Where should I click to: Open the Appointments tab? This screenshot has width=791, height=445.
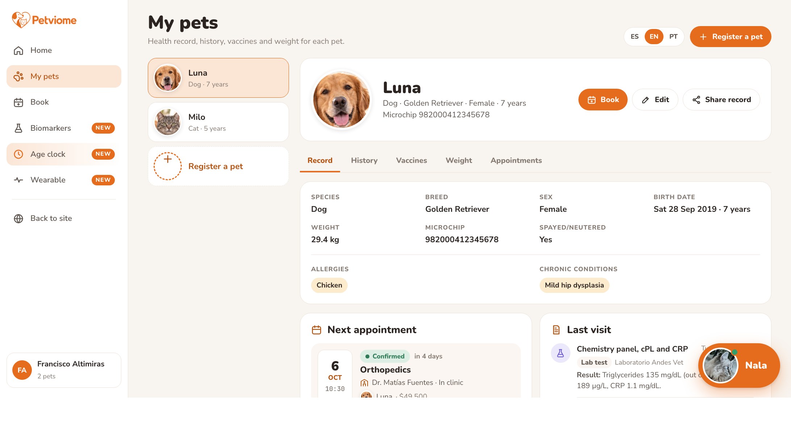516,161
